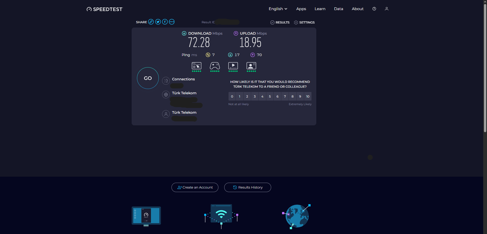This screenshot has height=234, width=487.
Task: Click the Connections label
Action: pos(183,79)
